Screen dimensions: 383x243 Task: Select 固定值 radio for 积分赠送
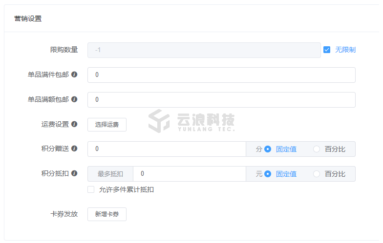(x=268, y=149)
